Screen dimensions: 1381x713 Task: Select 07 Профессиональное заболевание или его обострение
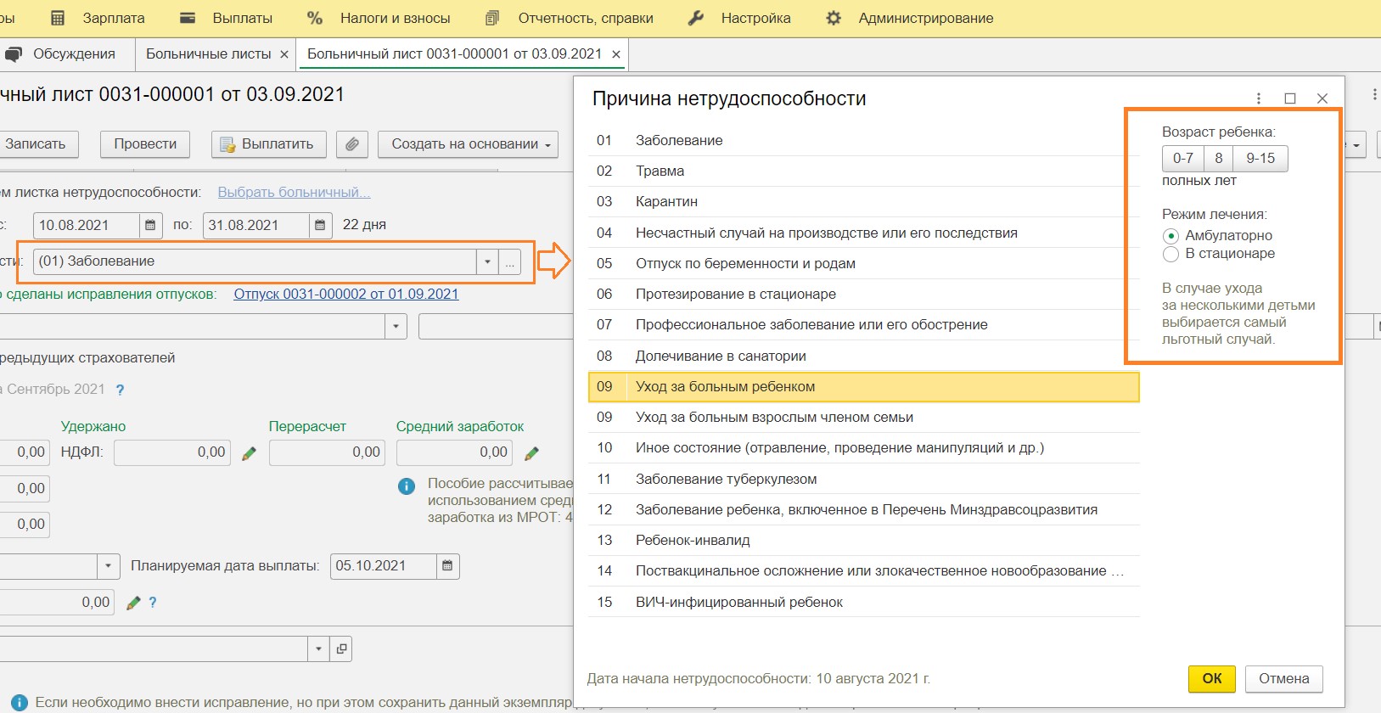click(863, 324)
